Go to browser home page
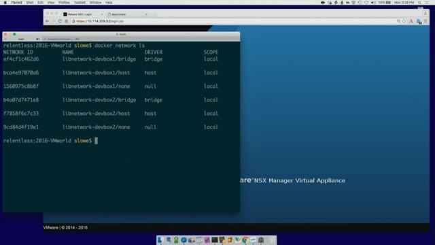The image size is (435, 245). pyautogui.click(x=66, y=21)
